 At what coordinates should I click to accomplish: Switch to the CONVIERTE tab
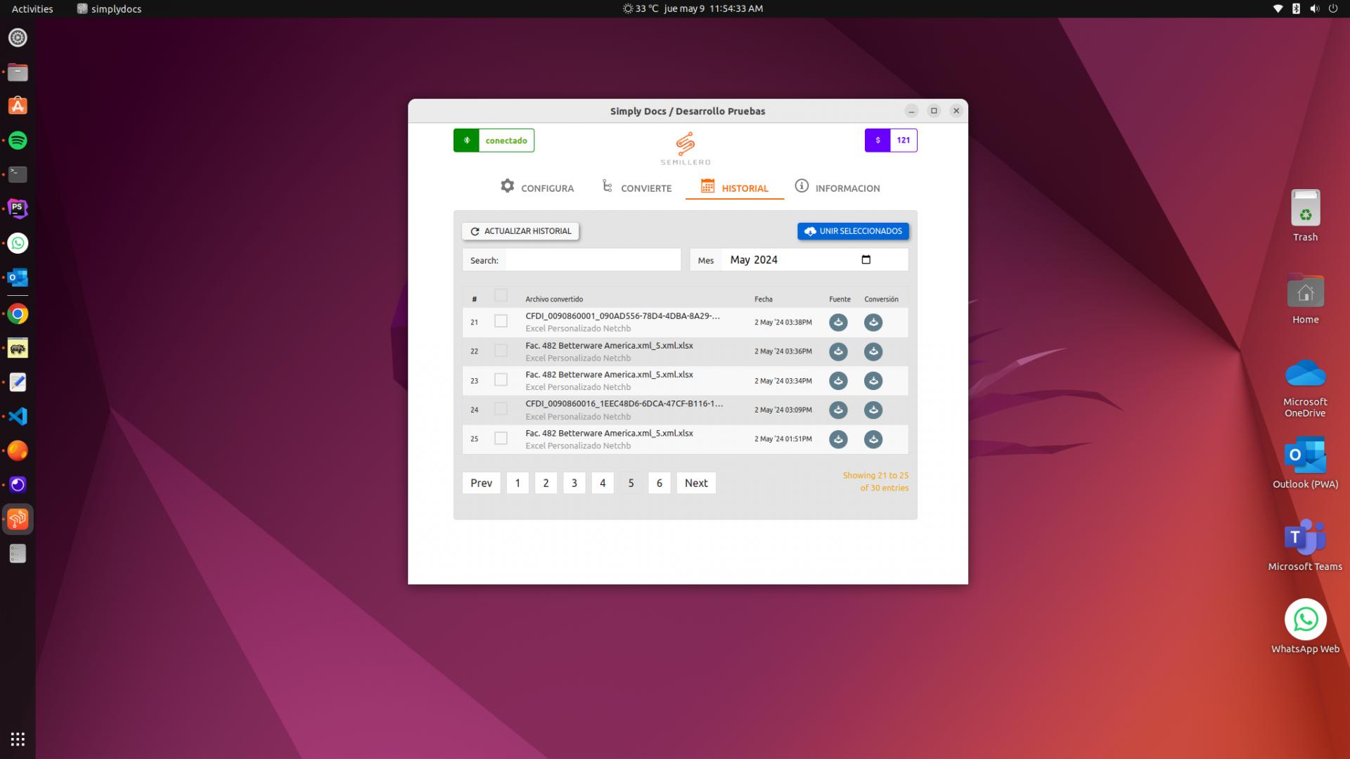point(637,188)
